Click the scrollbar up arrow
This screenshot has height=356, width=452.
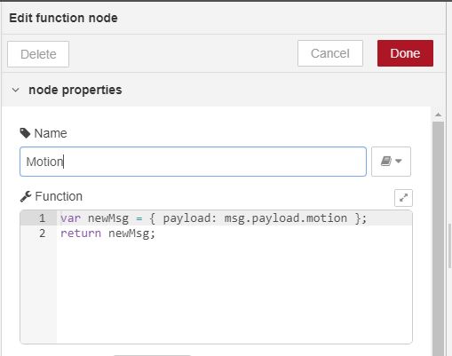439,115
